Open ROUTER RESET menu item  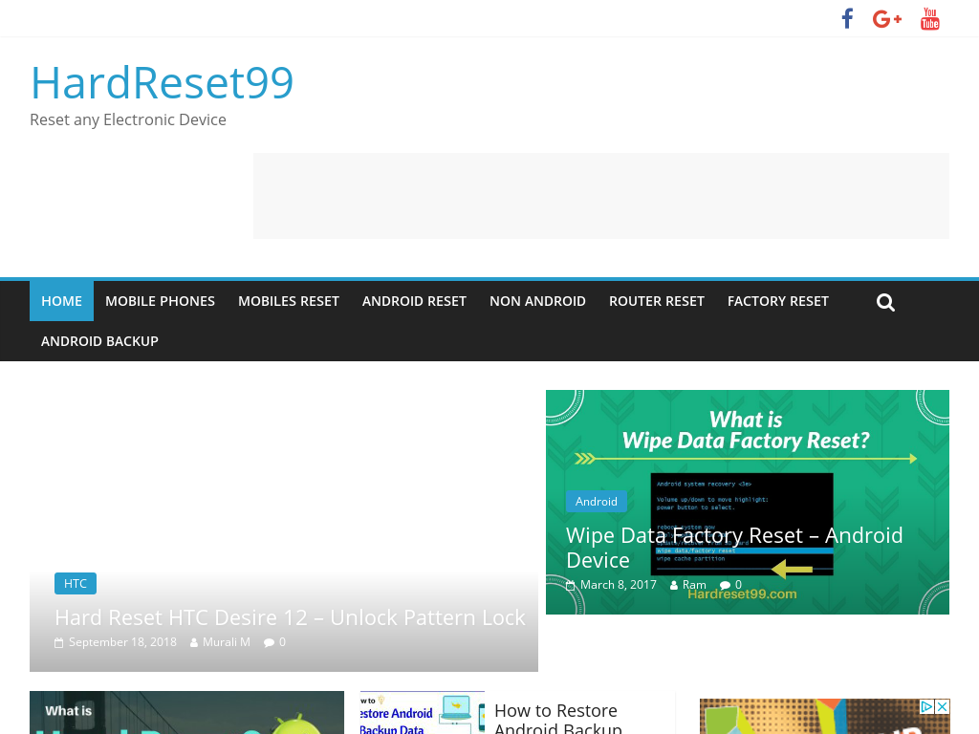656,301
